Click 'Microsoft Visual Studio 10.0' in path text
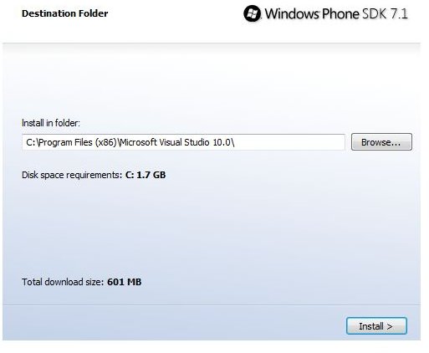Viewport: 429px width, 353px height. coord(176,142)
